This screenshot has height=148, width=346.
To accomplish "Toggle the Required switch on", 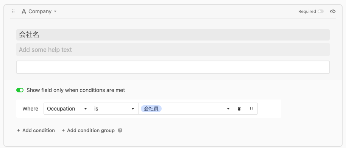I will (321, 11).
